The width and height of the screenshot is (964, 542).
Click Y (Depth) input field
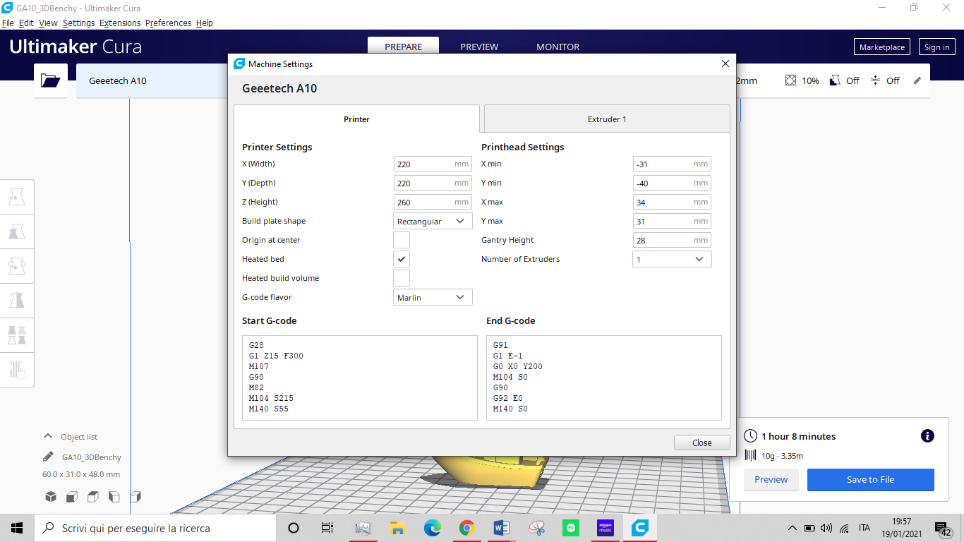tap(433, 183)
